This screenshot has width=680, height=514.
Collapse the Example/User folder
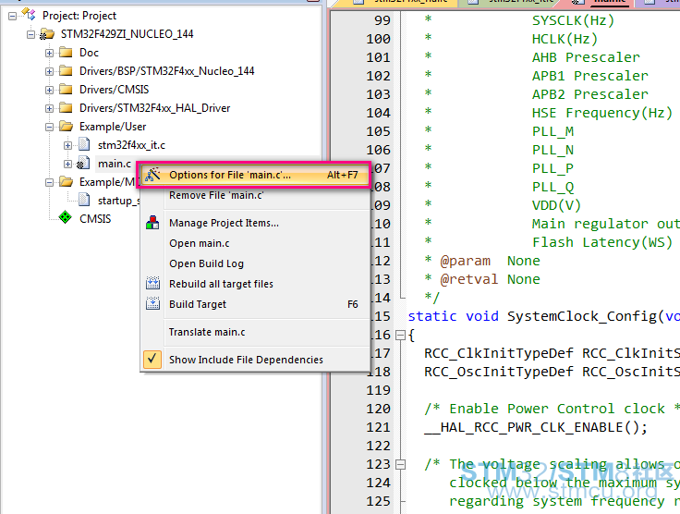(50, 127)
